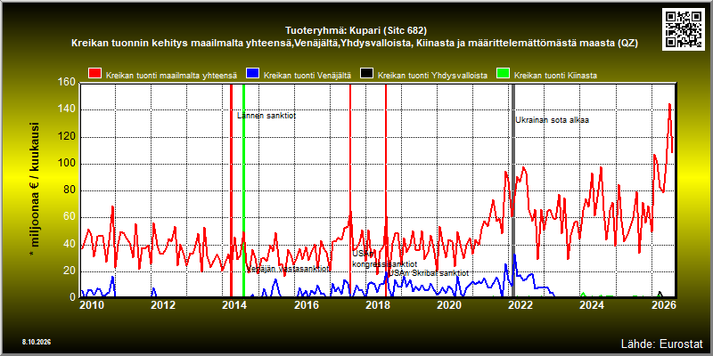Click the green legend swatch for China imports

[x=503, y=74]
